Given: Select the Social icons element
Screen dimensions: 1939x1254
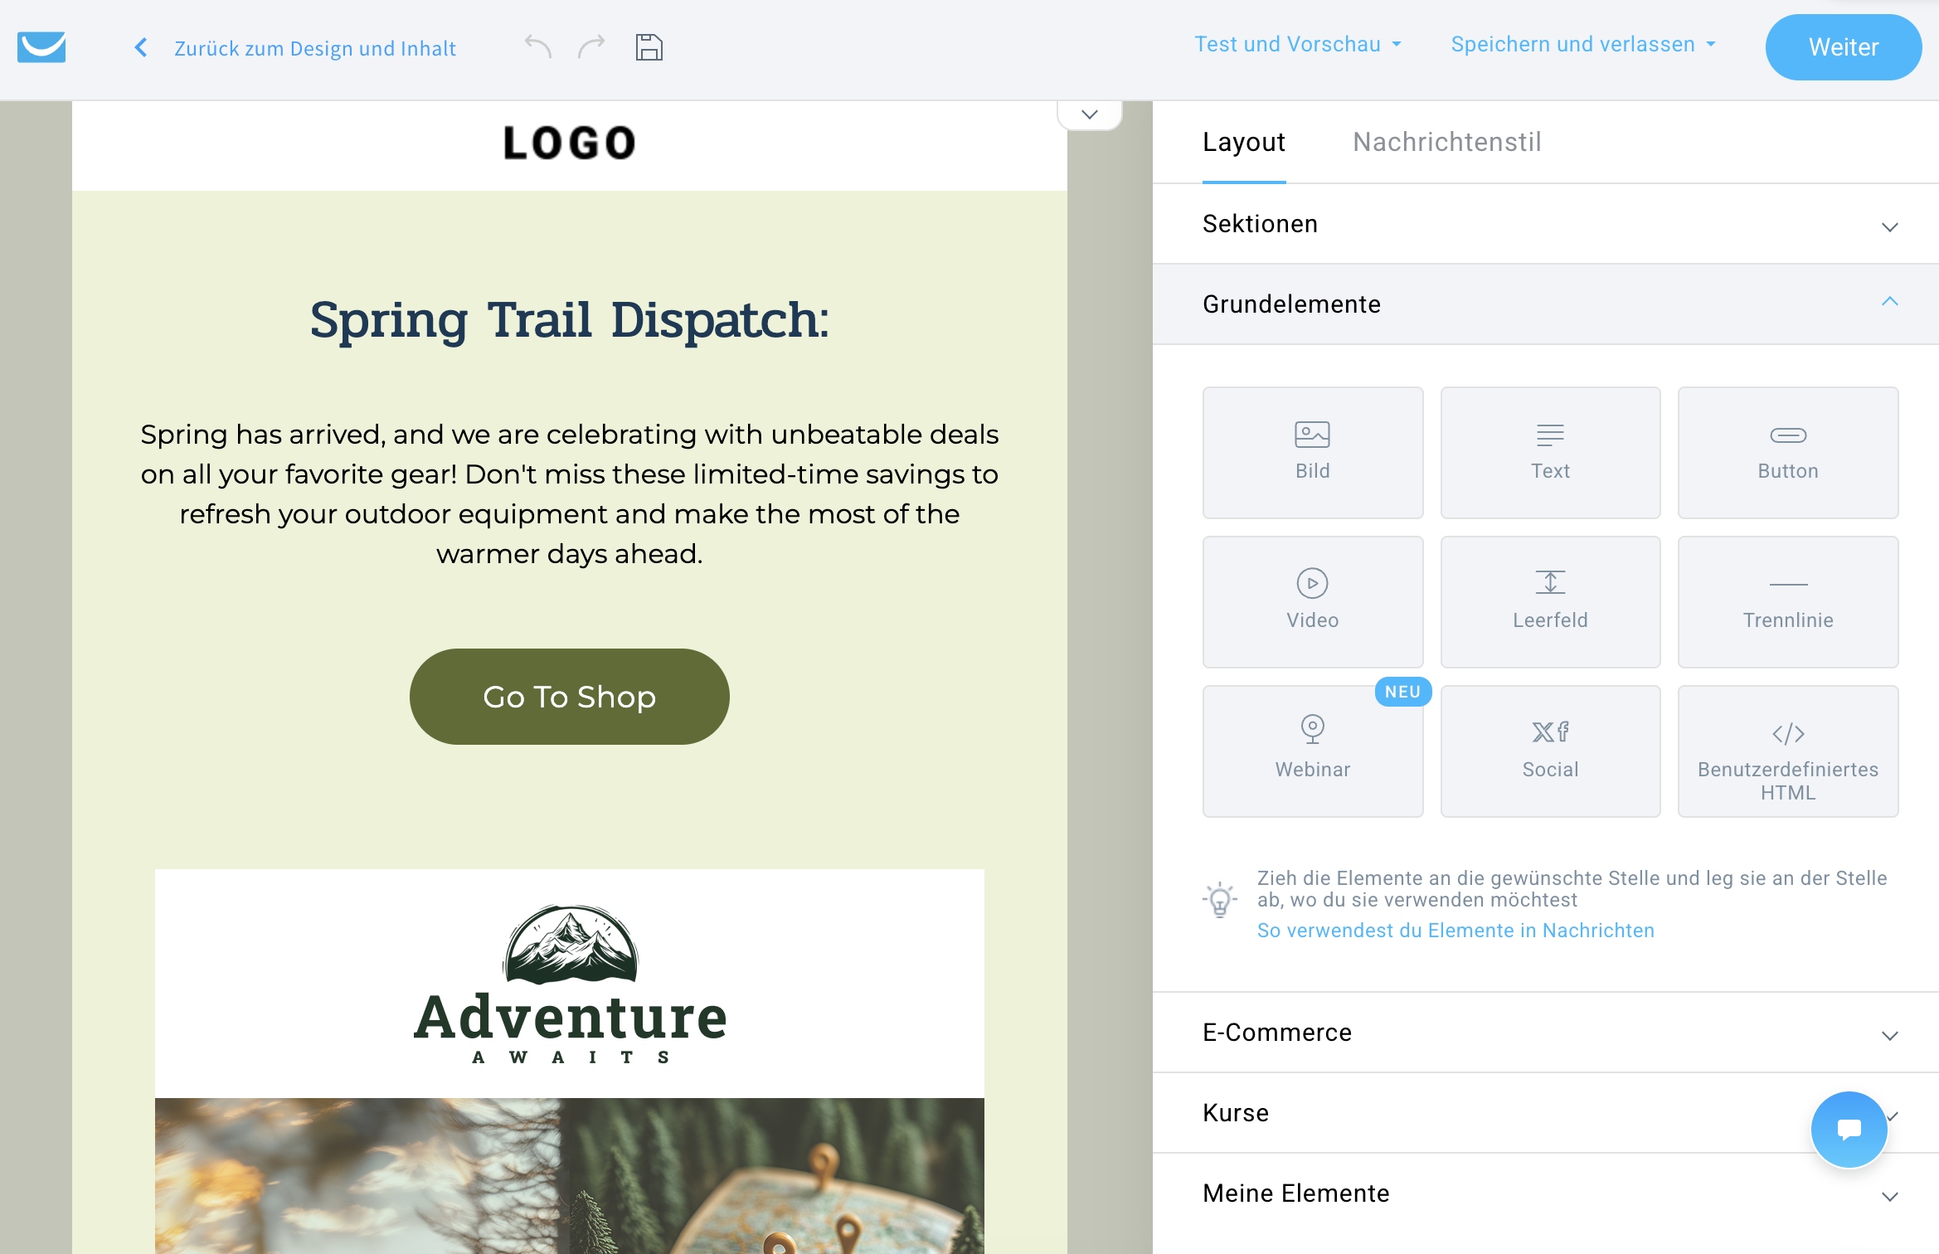Looking at the screenshot, I should [x=1549, y=751].
